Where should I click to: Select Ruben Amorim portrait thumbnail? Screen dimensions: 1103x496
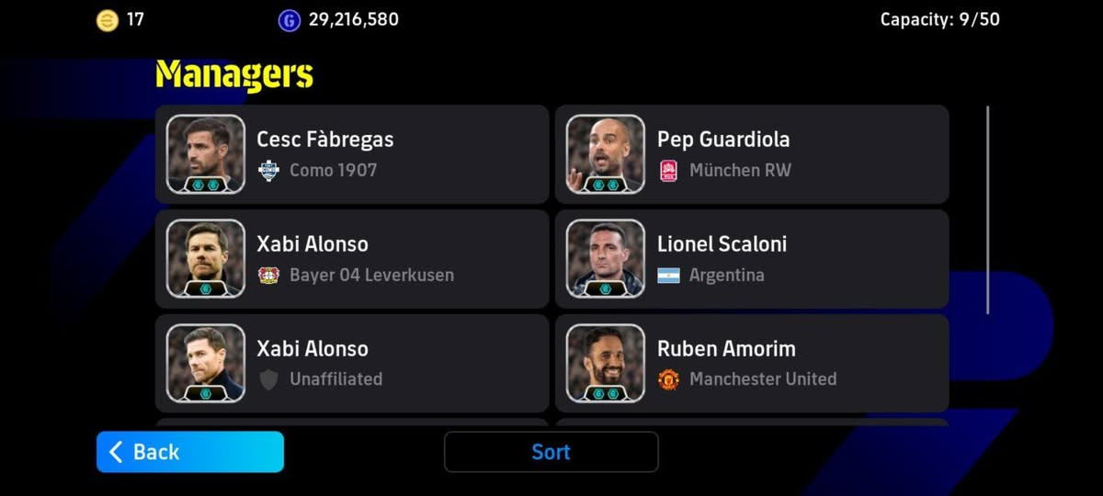point(606,363)
